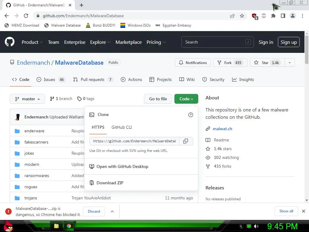
Task: Click Show all downloads button
Action: click(x=286, y=211)
